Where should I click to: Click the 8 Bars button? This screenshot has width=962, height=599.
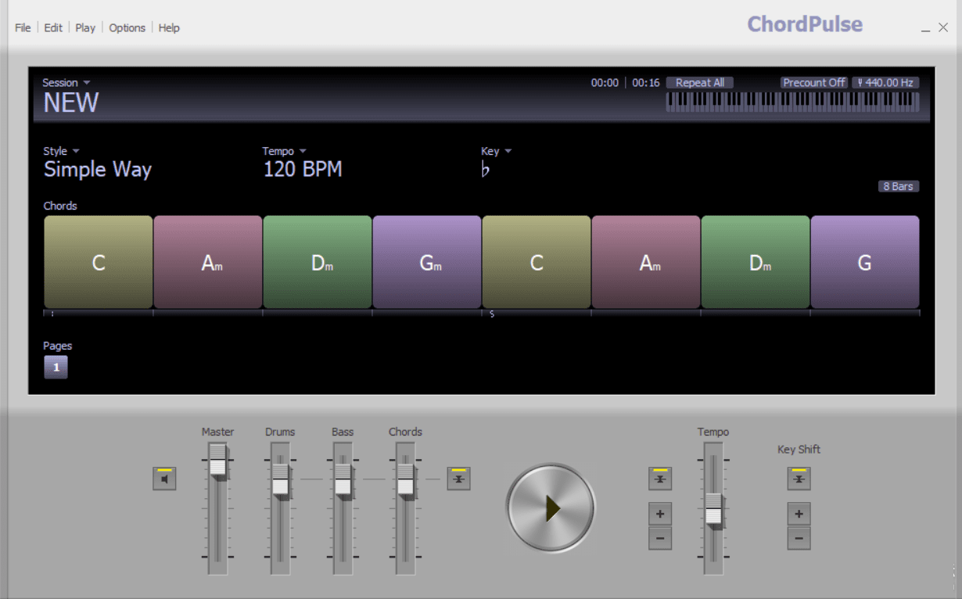[x=898, y=186]
